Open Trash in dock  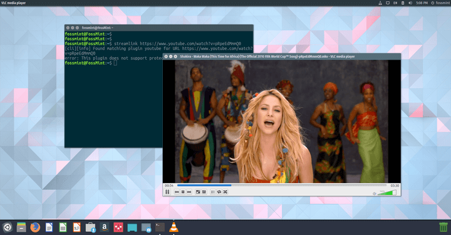coord(443,227)
